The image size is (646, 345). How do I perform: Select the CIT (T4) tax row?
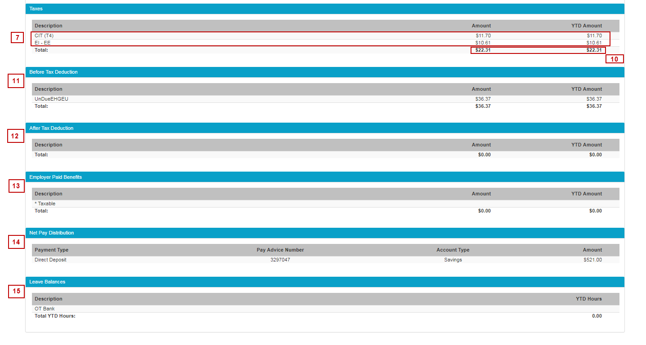coord(44,35)
